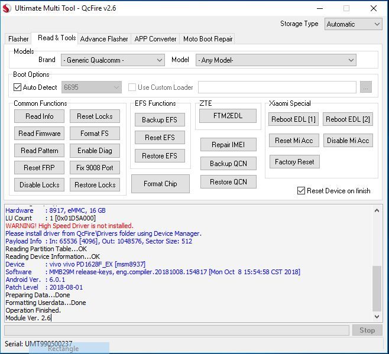Click the Restore QCN button

click(x=228, y=182)
